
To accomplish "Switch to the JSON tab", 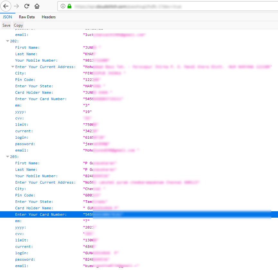I will (x=7, y=17).
